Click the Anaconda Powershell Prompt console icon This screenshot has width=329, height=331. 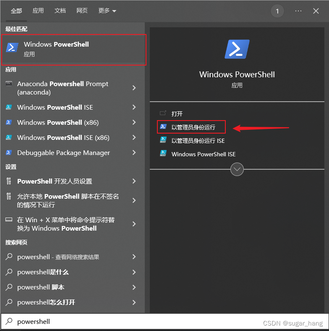pyautogui.click(x=9, y=84)
